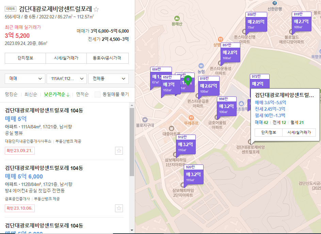The height and width of the screenshot is (234, 321).
Task: Click the 뚜레쥬르 bakery icon
Action: [x=191, y=118]
